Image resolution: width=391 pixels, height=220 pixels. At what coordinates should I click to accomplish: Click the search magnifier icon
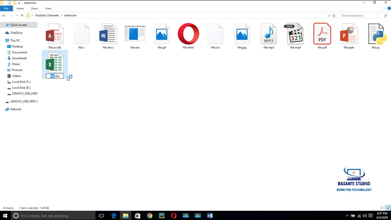tap(386, 16)
